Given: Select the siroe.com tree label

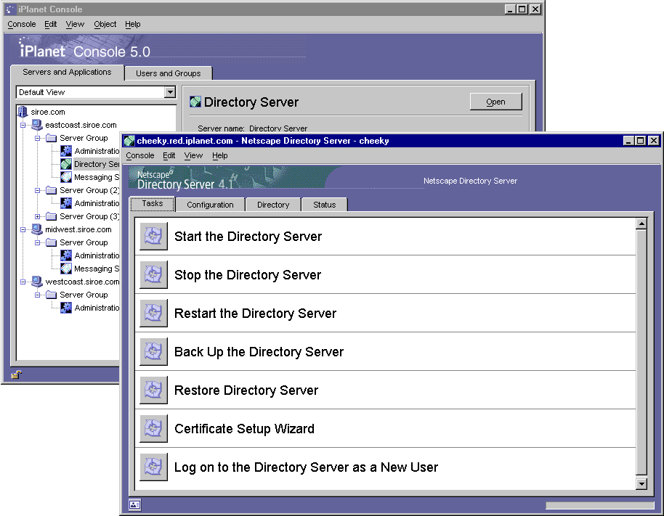Looking at the screenshot, I should [48, 112].
